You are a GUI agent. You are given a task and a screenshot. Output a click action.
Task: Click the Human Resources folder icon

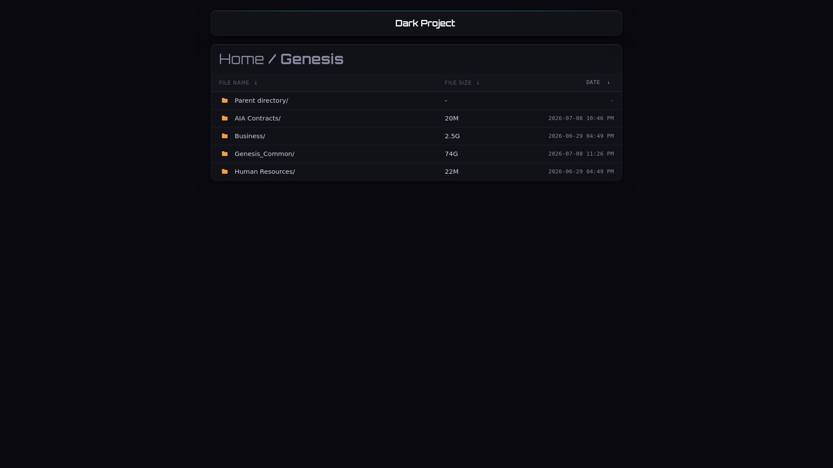pos(225,172)
